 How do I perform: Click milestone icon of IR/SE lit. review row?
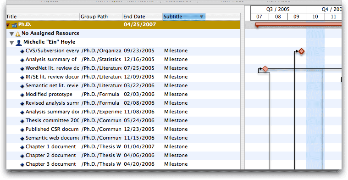click(x=22, y=77)
